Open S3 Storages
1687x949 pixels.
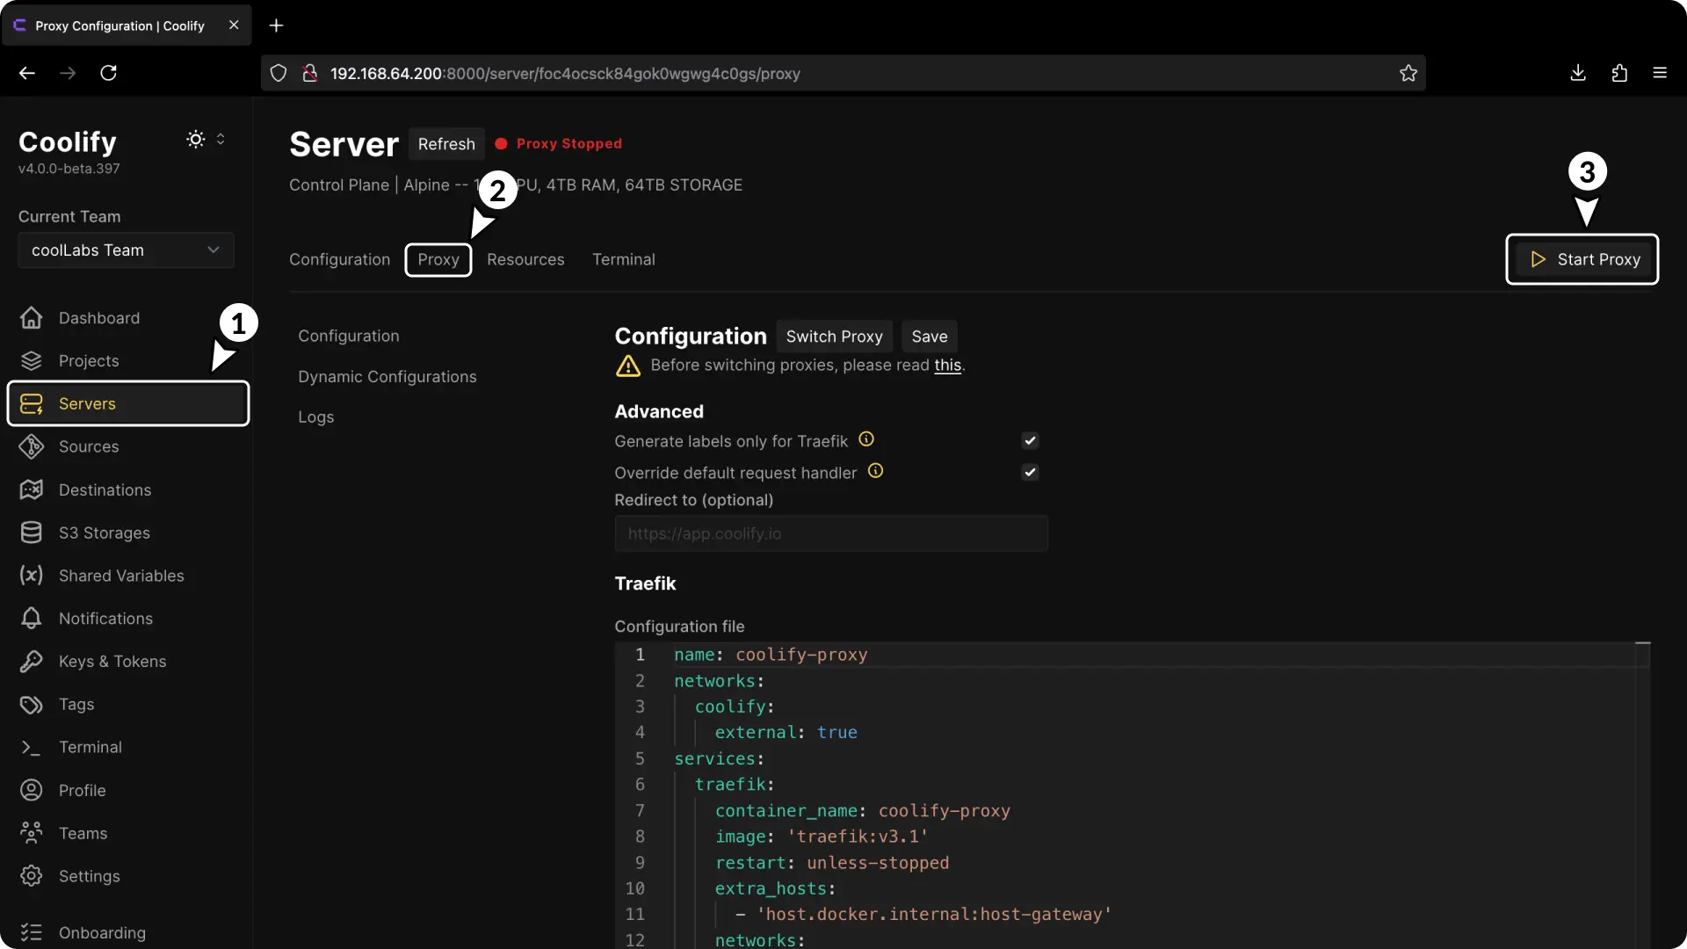(103, 532)
